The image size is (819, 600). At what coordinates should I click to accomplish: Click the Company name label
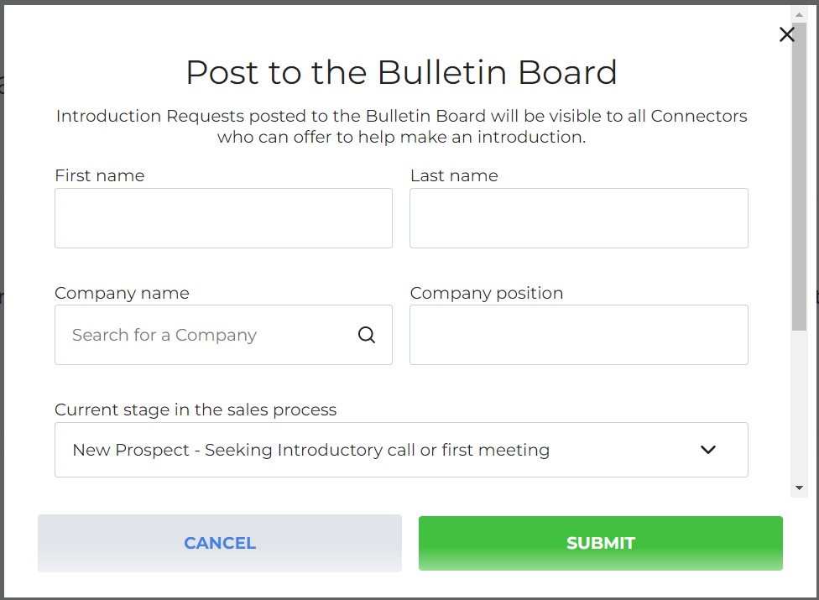point(122,293)
